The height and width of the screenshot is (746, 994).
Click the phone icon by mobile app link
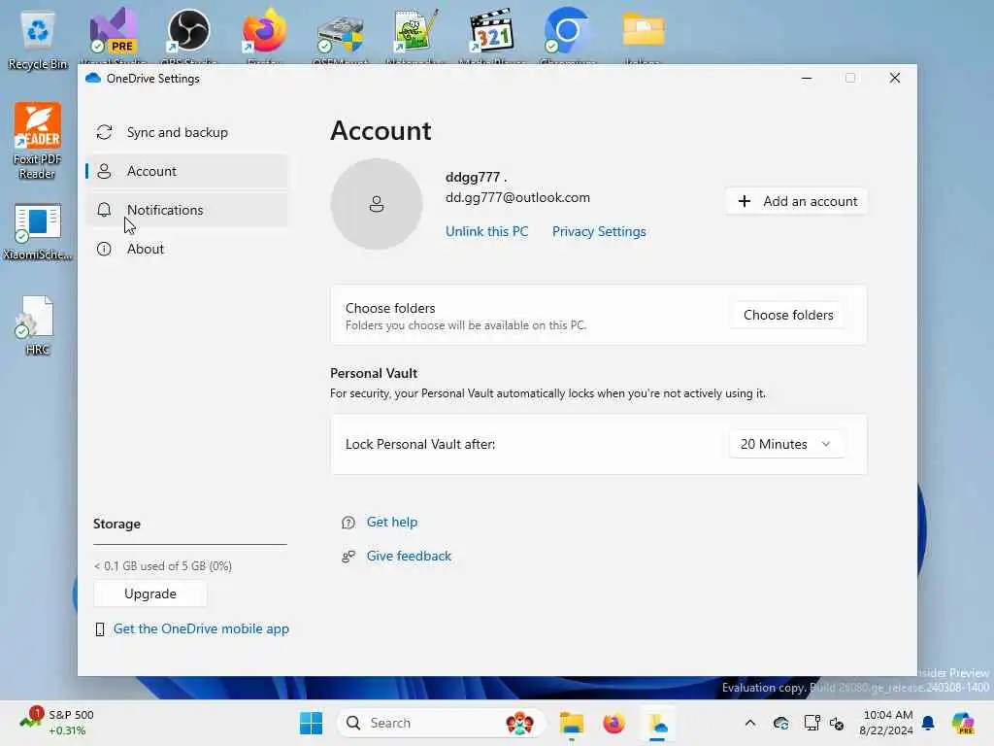100,629
